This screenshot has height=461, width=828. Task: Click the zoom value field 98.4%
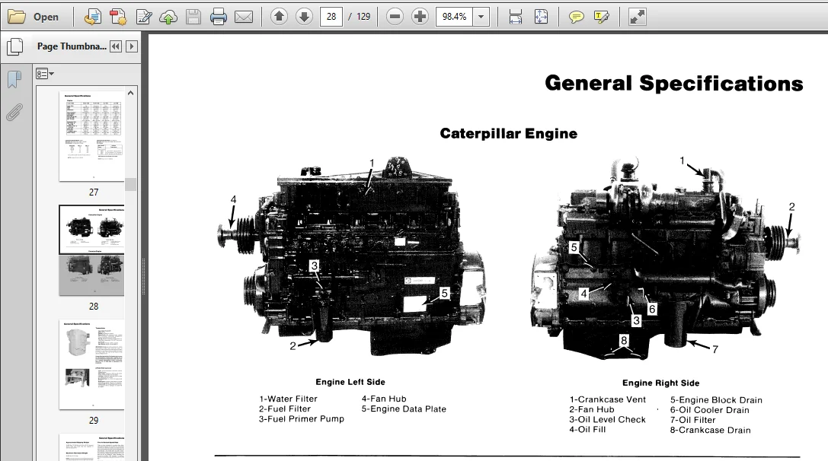(x=454, y=17)
